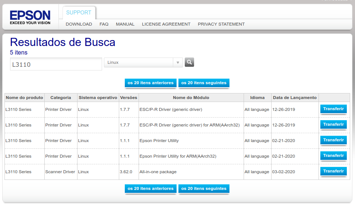This screenshot has width=355, height=204.
Task: Select MANUAL in the navigation bar
Action: (125, 24)
